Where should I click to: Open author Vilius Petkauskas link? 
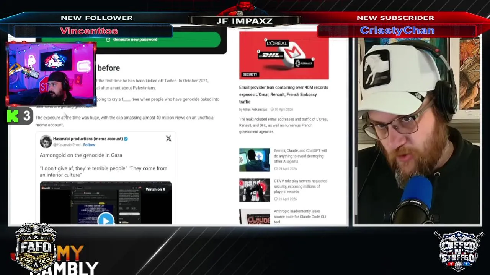[255, 110]
